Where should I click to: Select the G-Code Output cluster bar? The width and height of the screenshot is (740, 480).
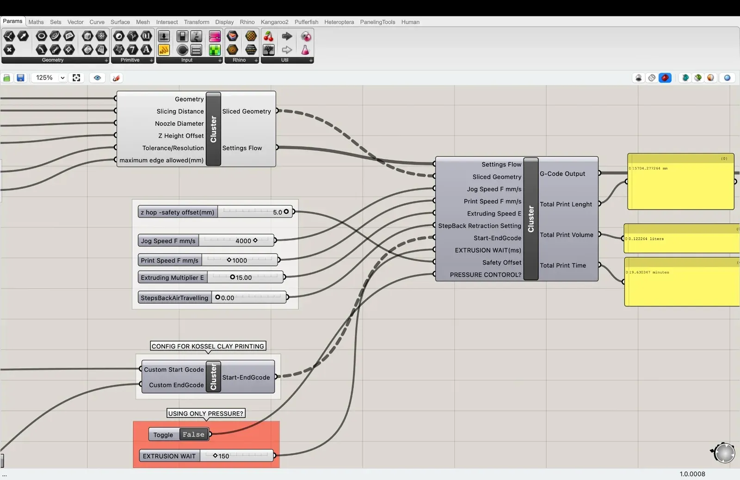click(x=531, y=219)
